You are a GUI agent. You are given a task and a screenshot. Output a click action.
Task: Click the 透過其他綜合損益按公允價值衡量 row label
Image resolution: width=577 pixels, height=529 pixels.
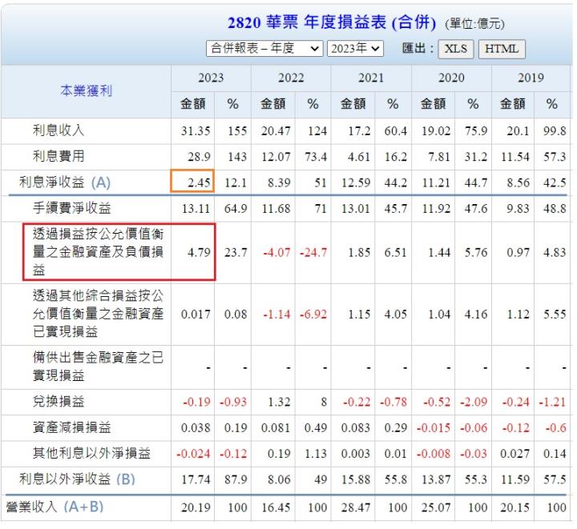[x=98, y=314]
